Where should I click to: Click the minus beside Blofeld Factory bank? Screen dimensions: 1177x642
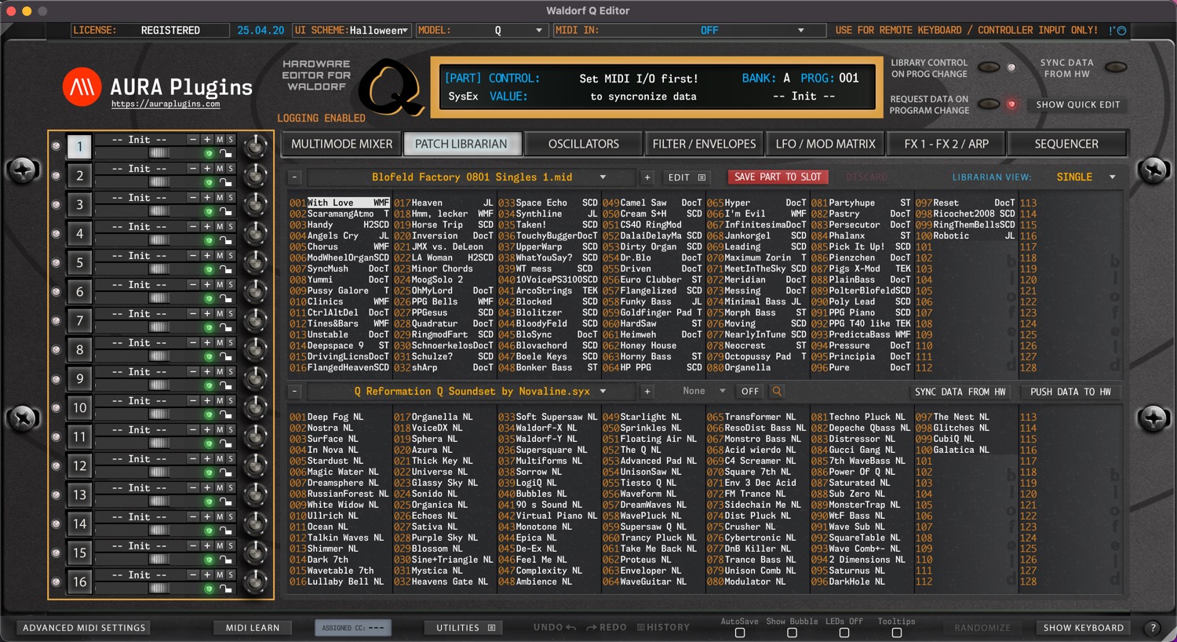pyautogui.click(x=294, y=177)
